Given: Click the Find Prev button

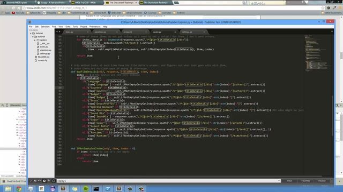Looking at the screenshot, I should tap(305, 181).
